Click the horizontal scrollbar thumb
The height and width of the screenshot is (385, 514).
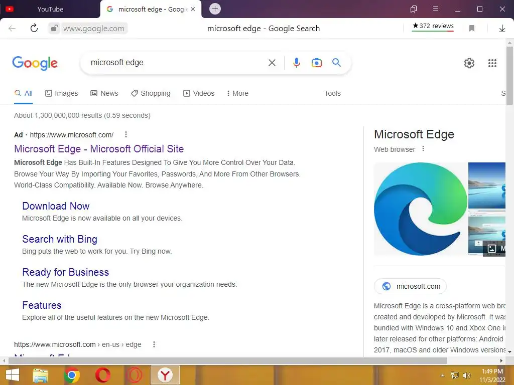(x=228, y=361)
